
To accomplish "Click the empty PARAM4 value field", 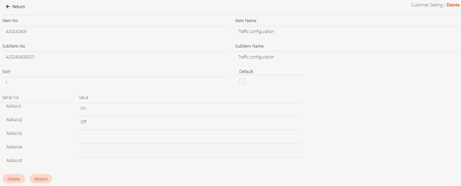I will pyautogui.click(x=189, y=150).
